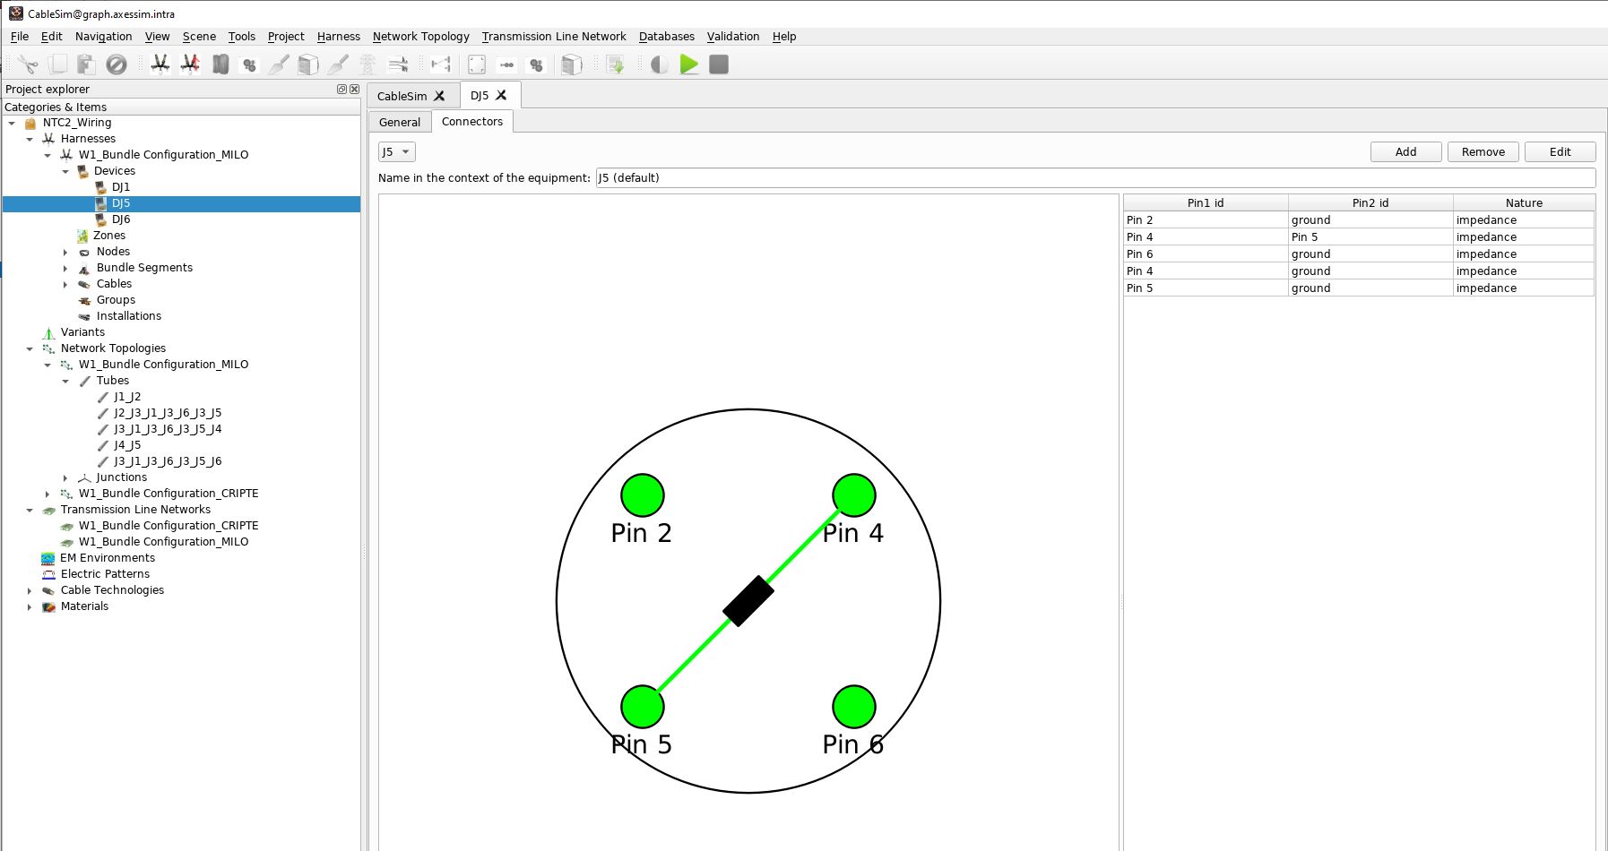Click the scissors Cut icon in toolbar
Screen dimensions: 1608x851
point(28,64)
